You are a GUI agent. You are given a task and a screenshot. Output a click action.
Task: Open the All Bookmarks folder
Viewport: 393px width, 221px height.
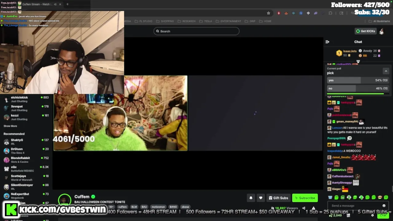(x=379, y=21)
